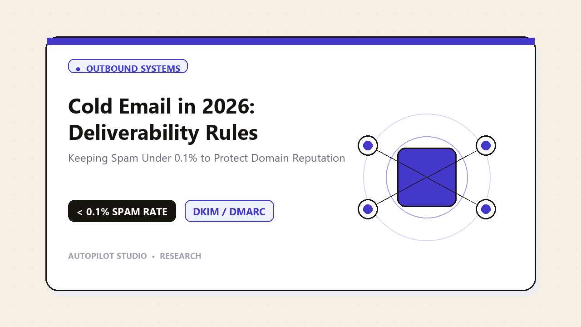Viewport: 581px width, 327px height.
Task: Click the central purple square in the diagram
Action: point(427,177)
